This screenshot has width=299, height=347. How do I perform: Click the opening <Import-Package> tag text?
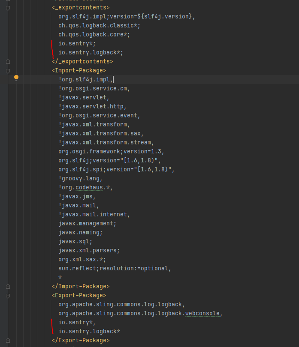pyautogui.click(x=79, y=70)
